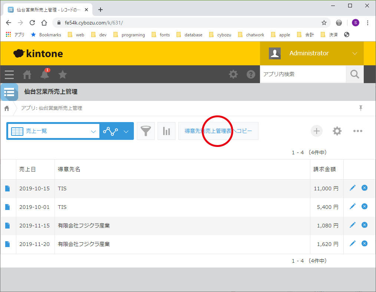Screen dimensions: 376x292
Task: Open the programing bookmarks folder
Action: pos(129,35)
